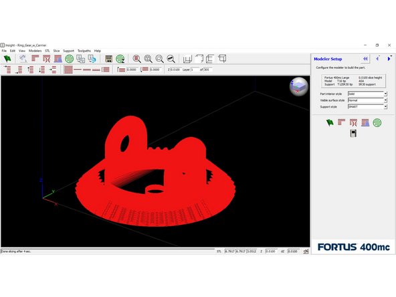Click the show all layers icon
Screen dimensions: 396x297
point(68,70)
